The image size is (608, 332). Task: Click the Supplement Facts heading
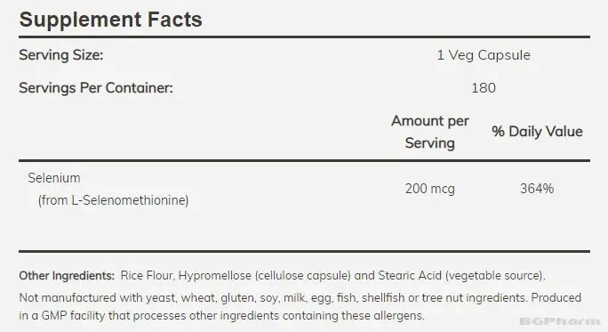(x=110, y=20)
